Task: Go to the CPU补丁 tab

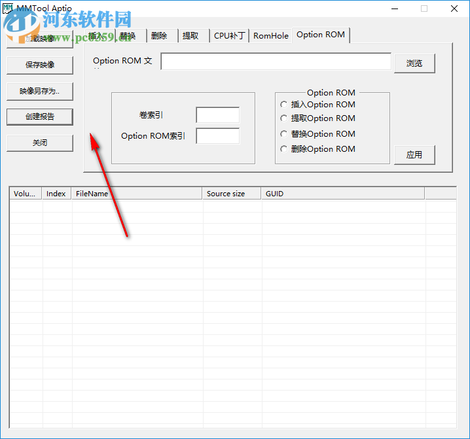Action: (230, 36)
